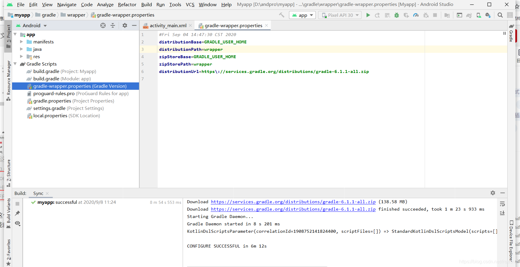Open the VCS menu
The image size is (520, 267).
click(190, 4)
